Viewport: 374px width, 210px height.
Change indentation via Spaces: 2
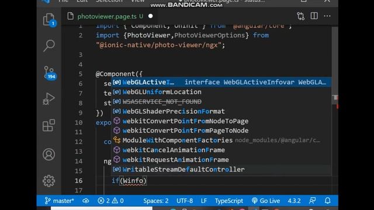pyautogui.click(x=156, y=201)
